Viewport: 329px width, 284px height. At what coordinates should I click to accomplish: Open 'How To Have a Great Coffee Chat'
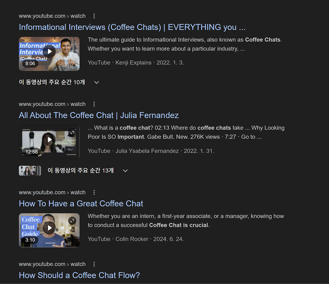pos(81,204)
